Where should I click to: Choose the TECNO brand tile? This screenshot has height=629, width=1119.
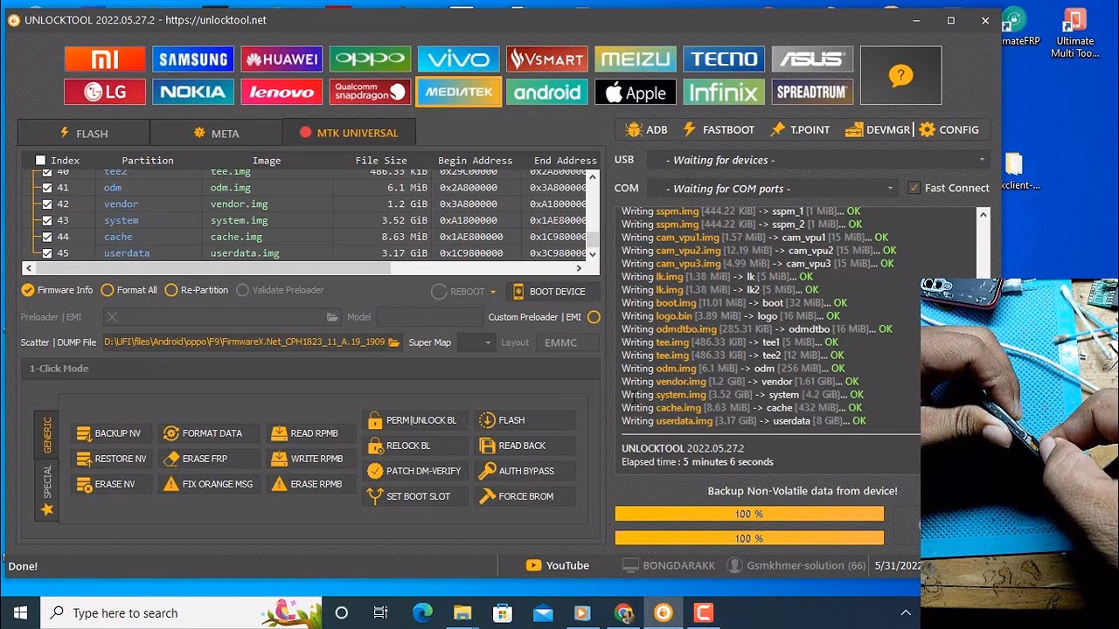(724, 59)
